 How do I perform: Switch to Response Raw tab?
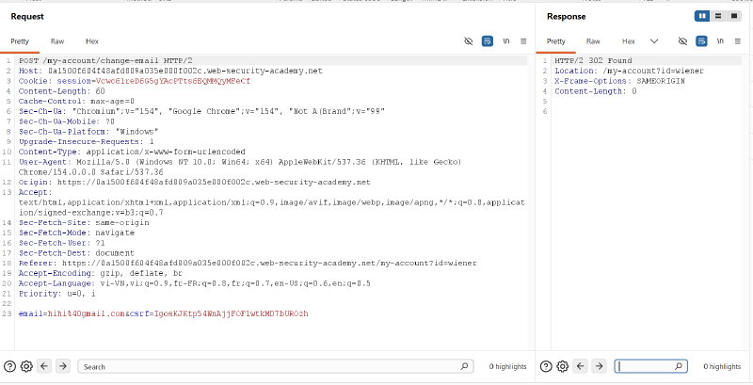pos(593,41)
